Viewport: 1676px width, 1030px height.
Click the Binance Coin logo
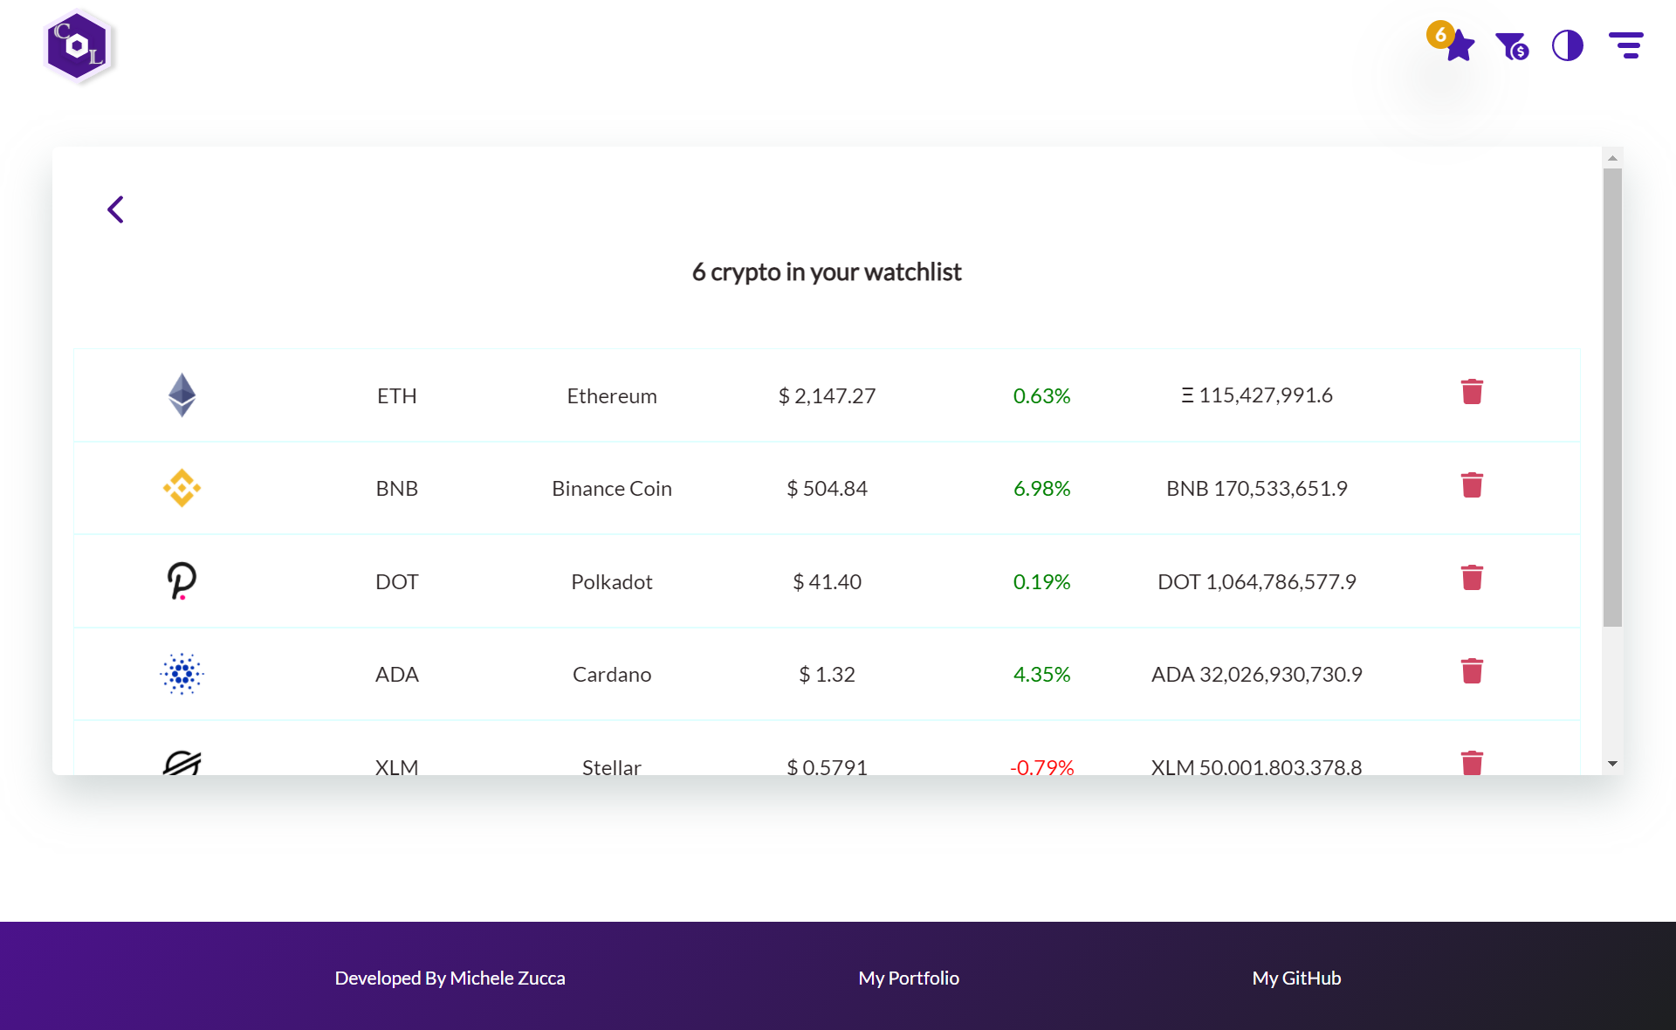pyautogui.click(x=182, y=488)
